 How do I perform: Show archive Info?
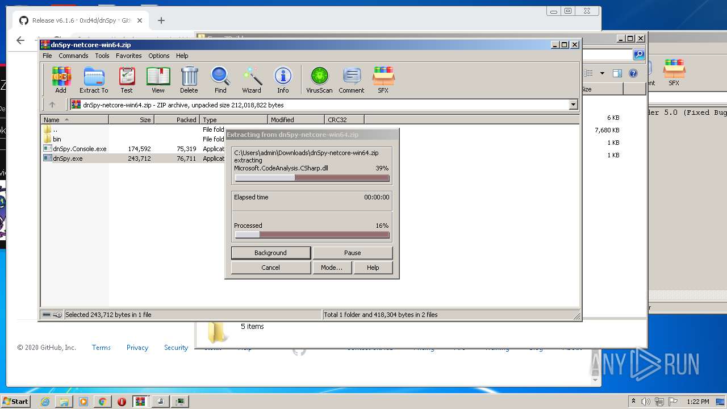click(283, 80)
